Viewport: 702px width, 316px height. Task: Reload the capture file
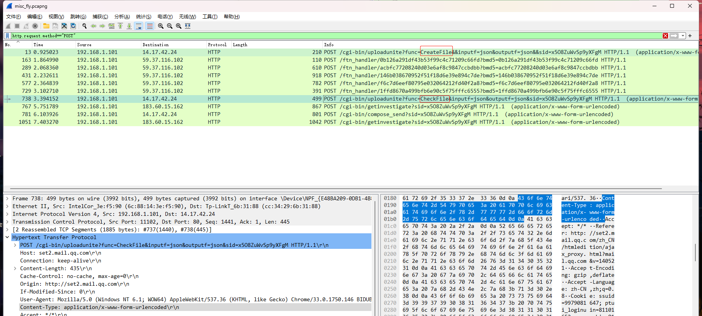(x=73, y=26)
